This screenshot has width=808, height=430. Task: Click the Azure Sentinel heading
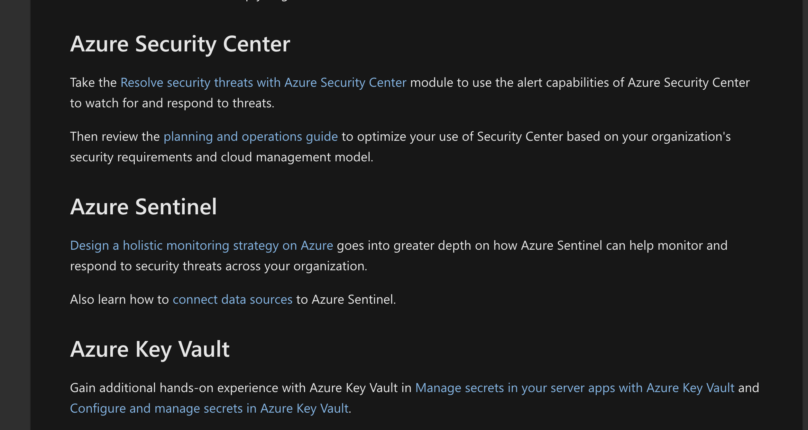[x=143, y=207]
